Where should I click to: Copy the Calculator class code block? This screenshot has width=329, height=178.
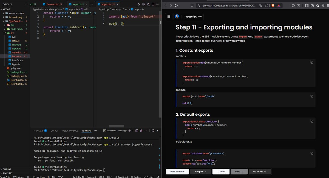[312, 121]
